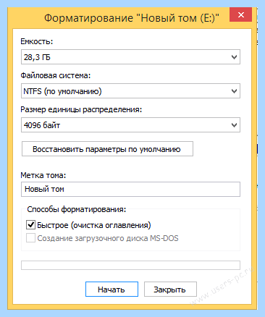Click the empty format progress bar
This screenshot has width=265, height=317.
(130, 265)
